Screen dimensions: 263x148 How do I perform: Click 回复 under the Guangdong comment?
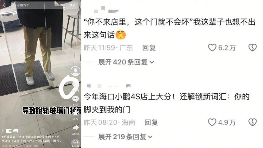(x=149, y=48)
